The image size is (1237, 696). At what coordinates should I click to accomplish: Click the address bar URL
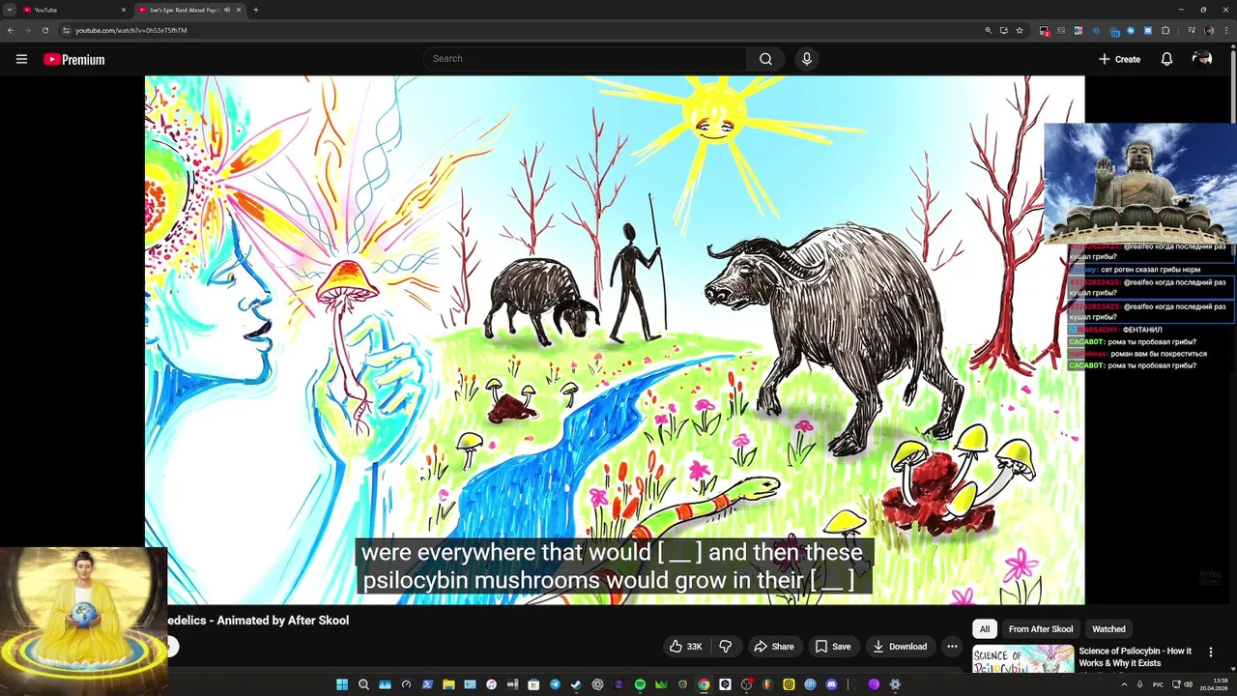click(x=131, y=30)
